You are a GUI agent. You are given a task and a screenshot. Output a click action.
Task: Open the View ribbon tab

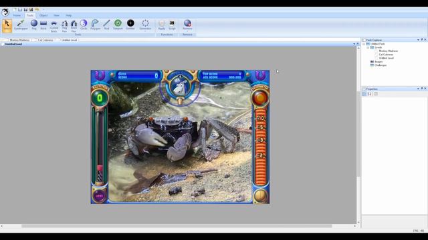pos(56,15)
